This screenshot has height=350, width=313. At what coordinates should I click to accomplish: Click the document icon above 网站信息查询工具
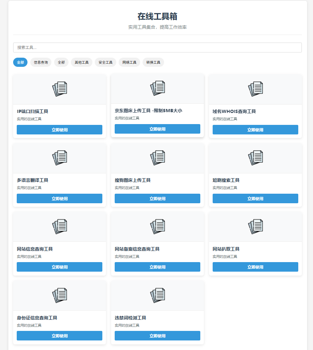60,227
